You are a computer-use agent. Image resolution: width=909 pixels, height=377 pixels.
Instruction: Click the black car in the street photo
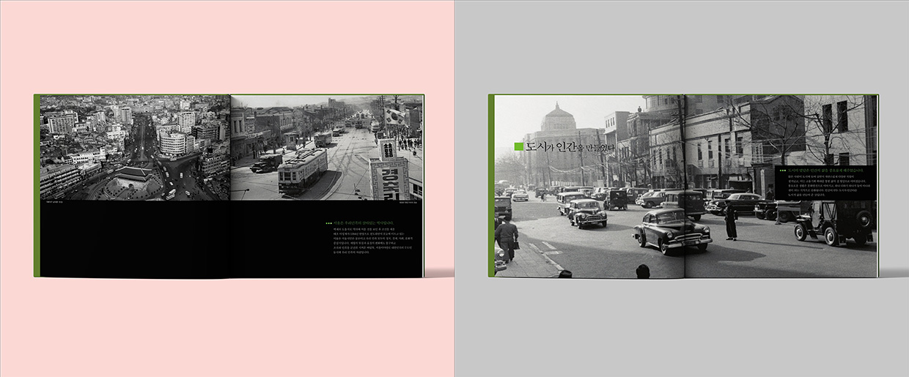pos(672,230)
